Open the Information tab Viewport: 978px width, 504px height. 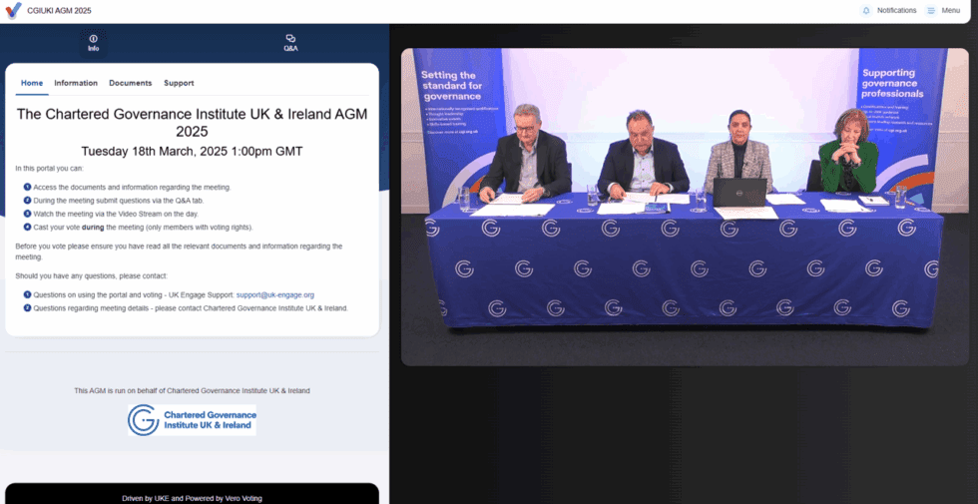coord(76,83)
